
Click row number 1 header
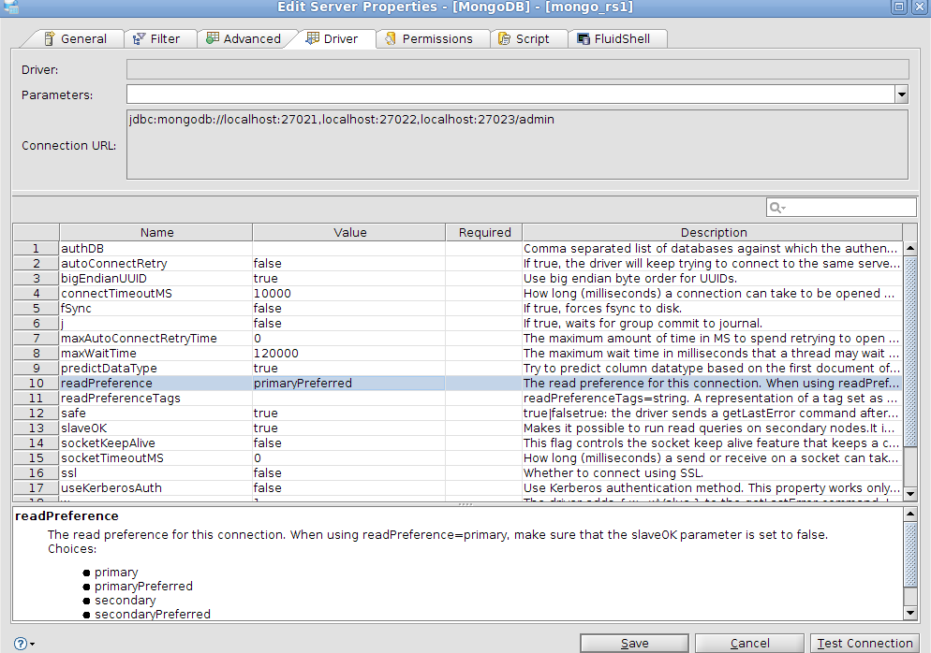click(x=37, y=249)
